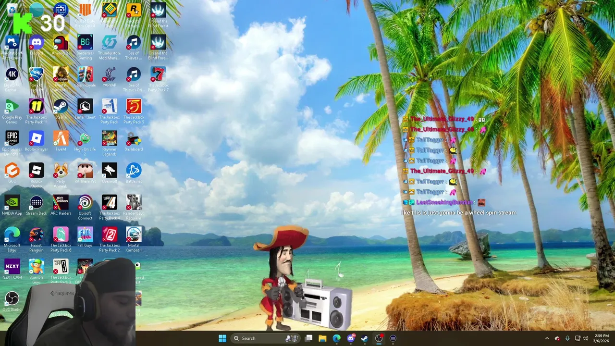Select the Resident Evil Requiem icon

point(134,208)
